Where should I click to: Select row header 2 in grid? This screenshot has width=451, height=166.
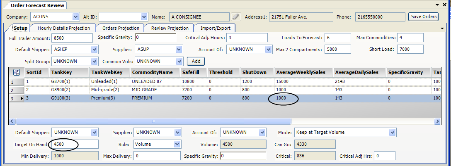click(x=17, y=90)
